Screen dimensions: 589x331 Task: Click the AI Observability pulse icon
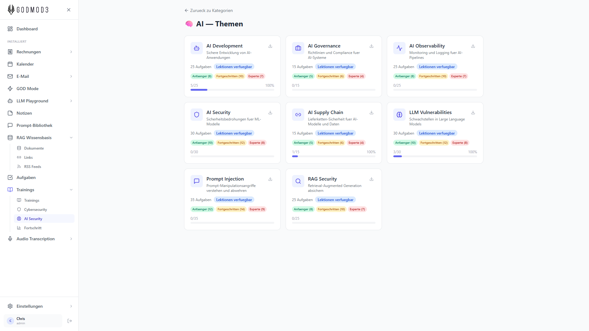(399, 48)
